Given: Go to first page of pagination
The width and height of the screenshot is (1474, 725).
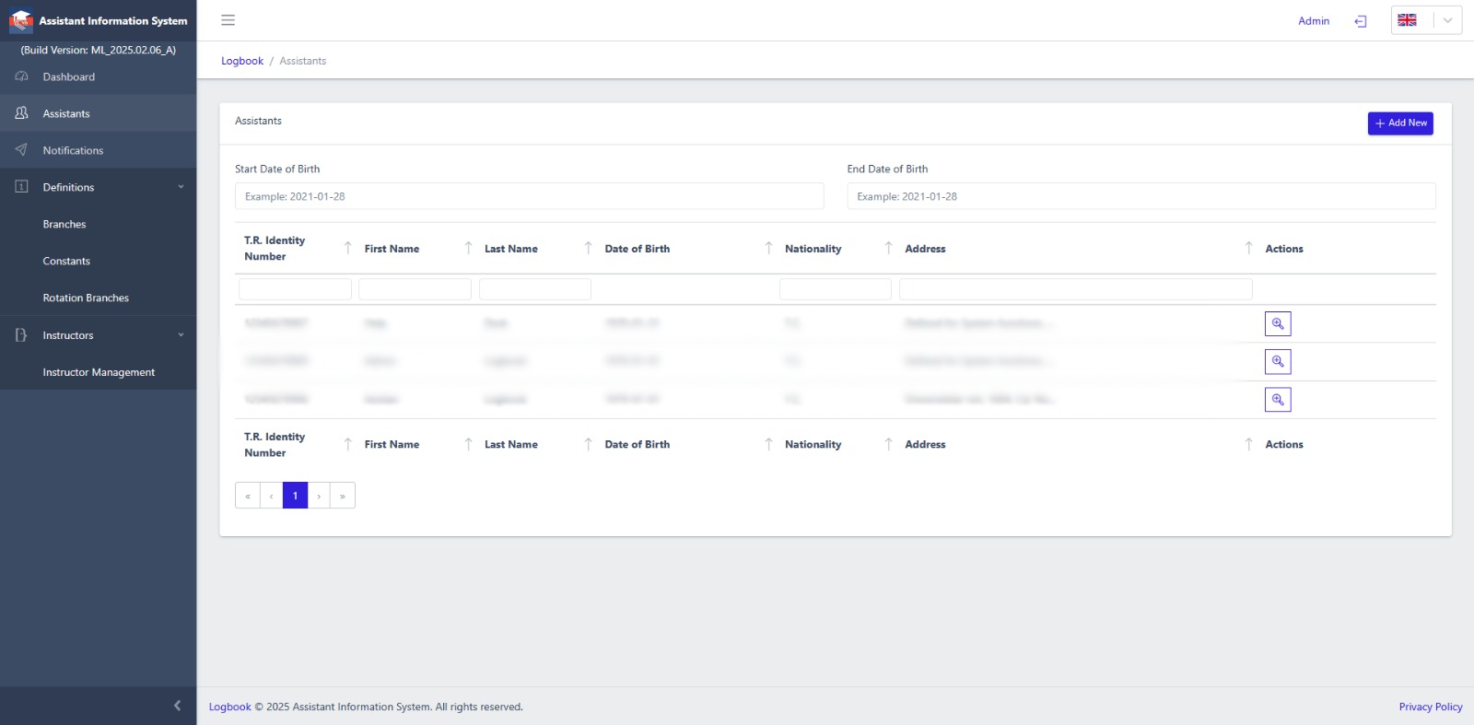Looking at the screenshot, I should click(x=248, y=496).
